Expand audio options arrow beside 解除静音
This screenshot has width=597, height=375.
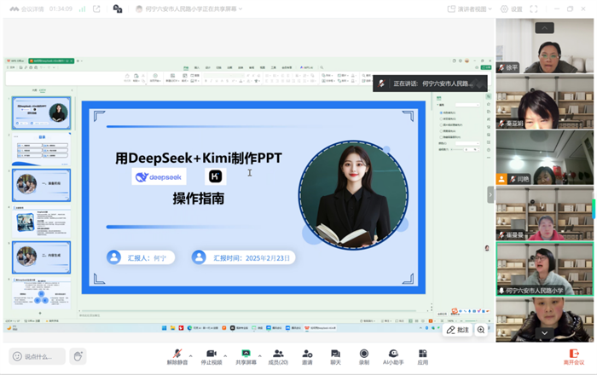click(x=191, y=356)
